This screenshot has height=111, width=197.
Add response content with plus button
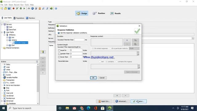(x=127, y=40)
